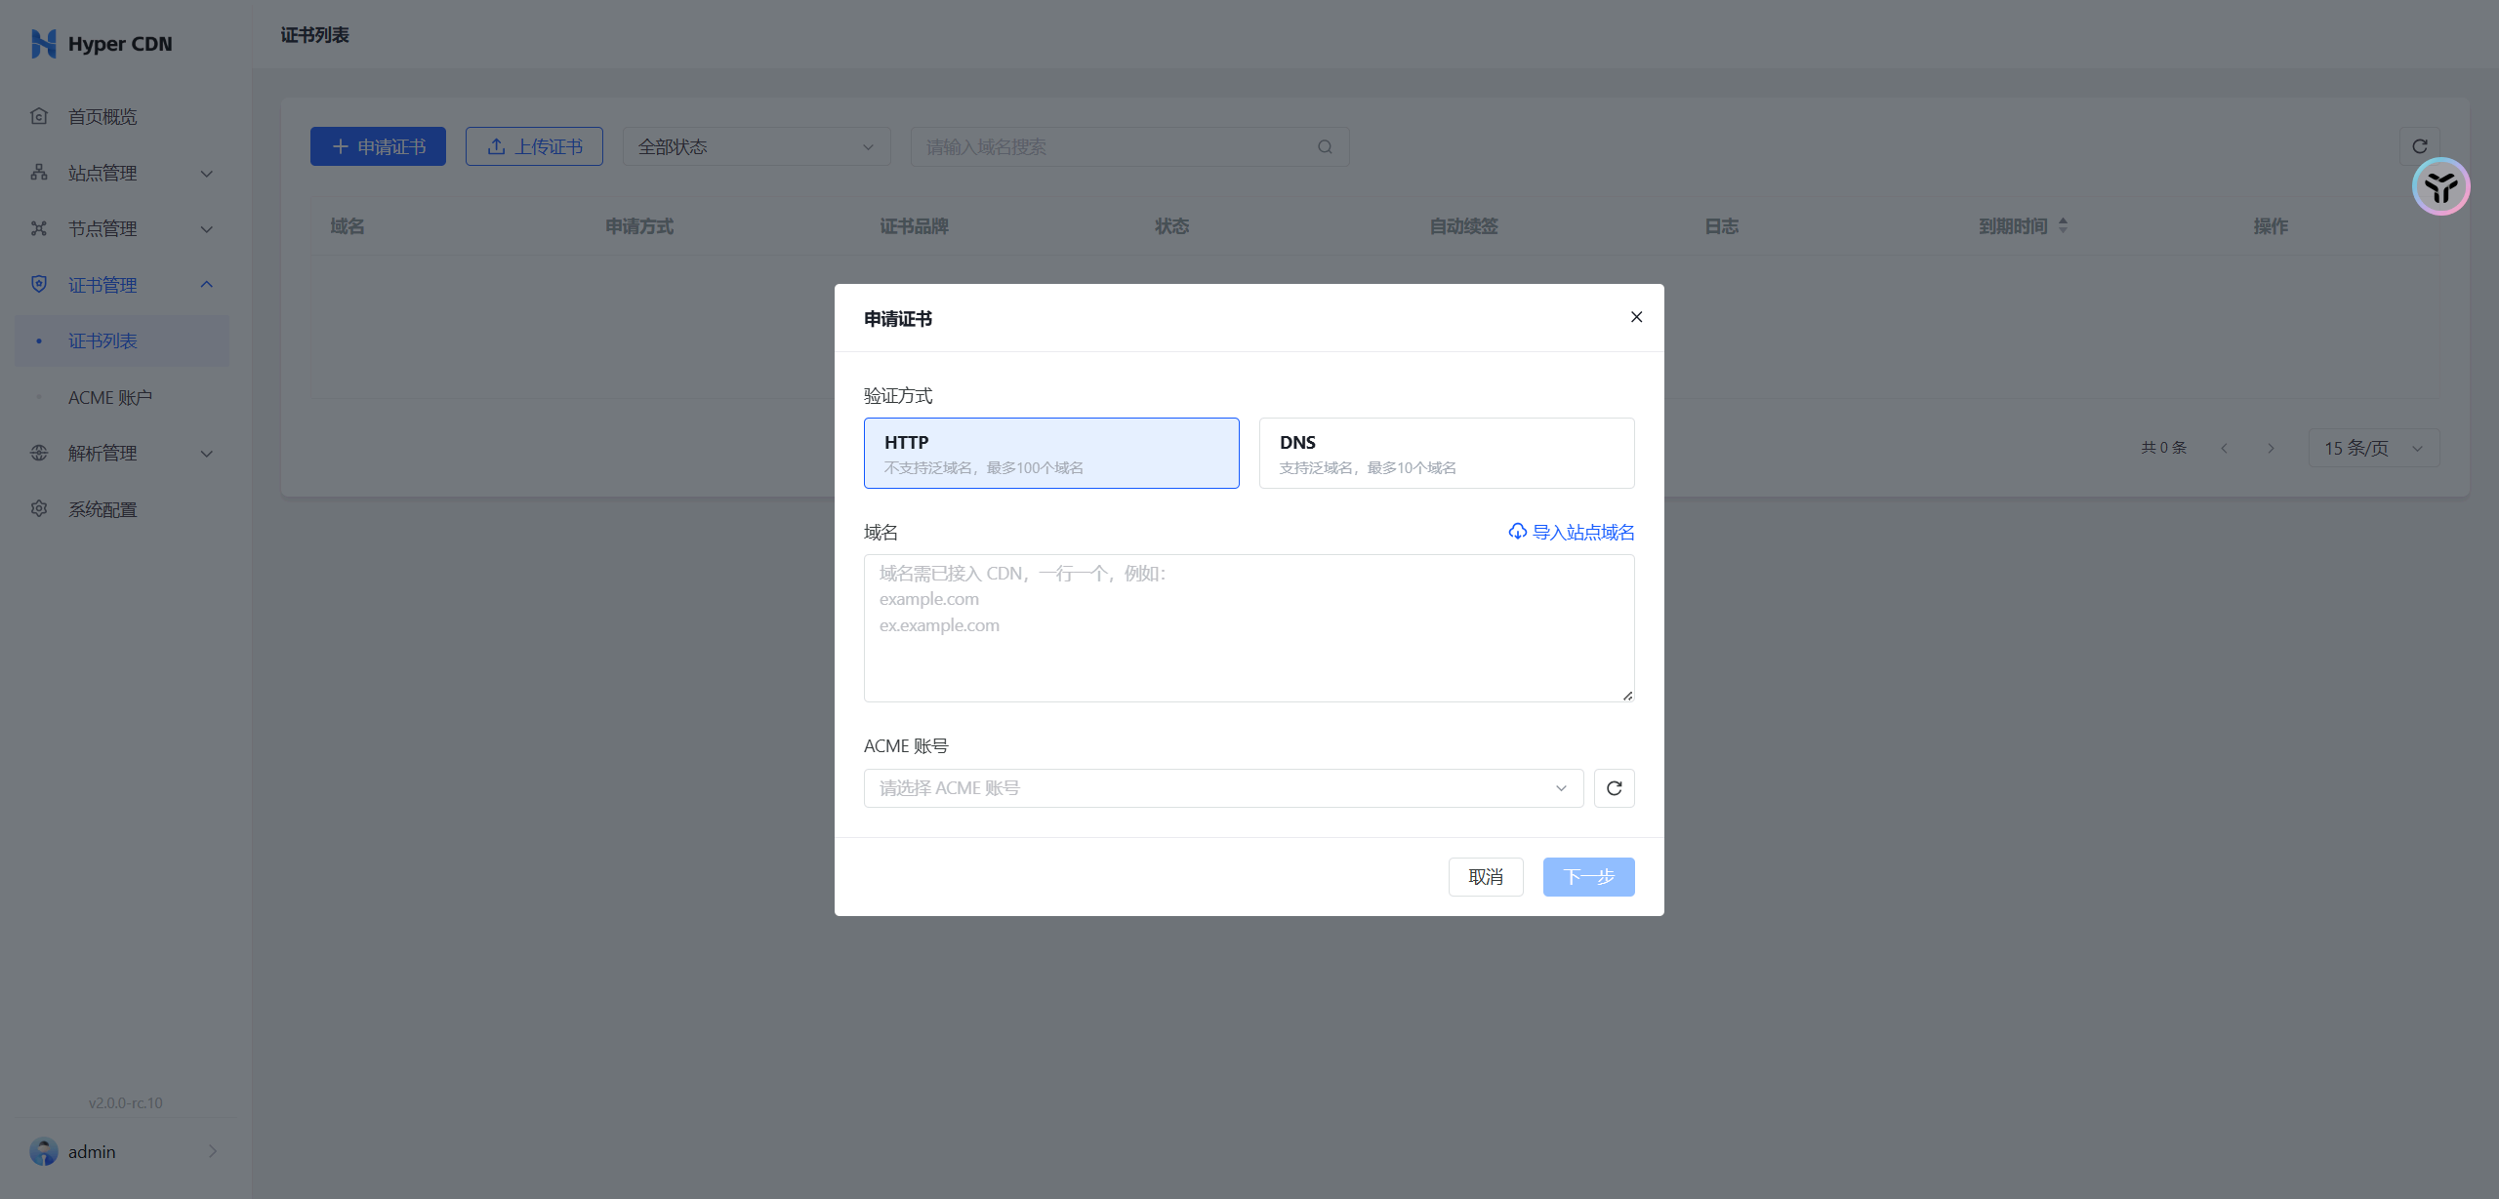Click the search magnifier icon in domain search
This screenshot has height=1199, width=2499.
[x=1325, y=147]
